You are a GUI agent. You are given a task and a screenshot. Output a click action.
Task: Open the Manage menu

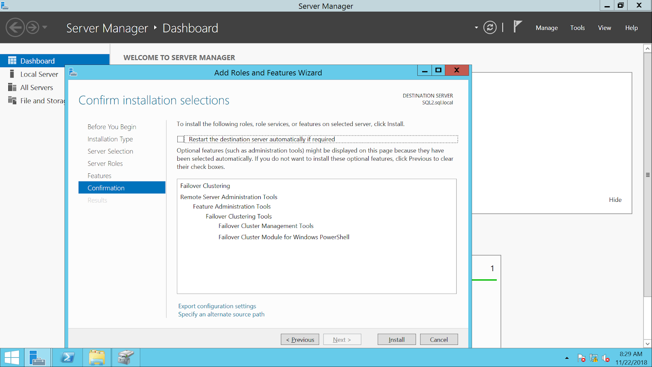tap(546, 28)
